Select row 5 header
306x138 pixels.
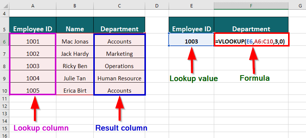tap(4, 25)
